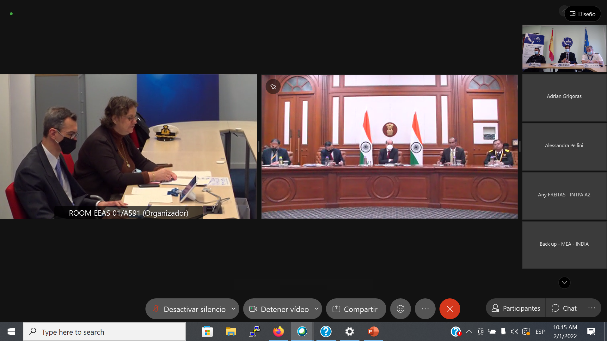Click the Windows search box
607x341 pixels.
pyautogui.click(x=104, y=332)
